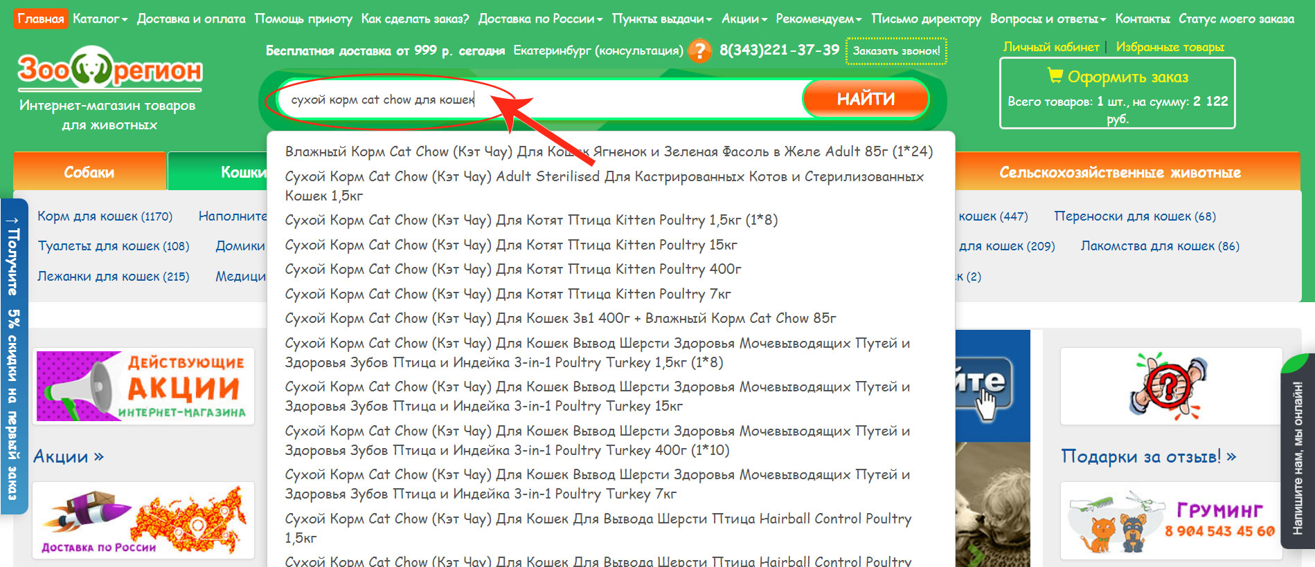
Task: Open Письмо директору page
Action: click(926, 19)
